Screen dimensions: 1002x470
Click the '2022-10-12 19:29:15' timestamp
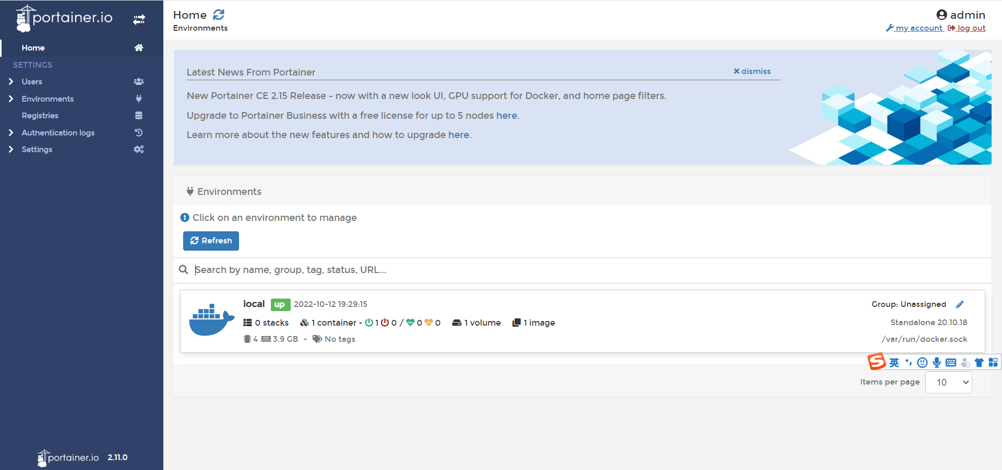(x=330, y=304)
